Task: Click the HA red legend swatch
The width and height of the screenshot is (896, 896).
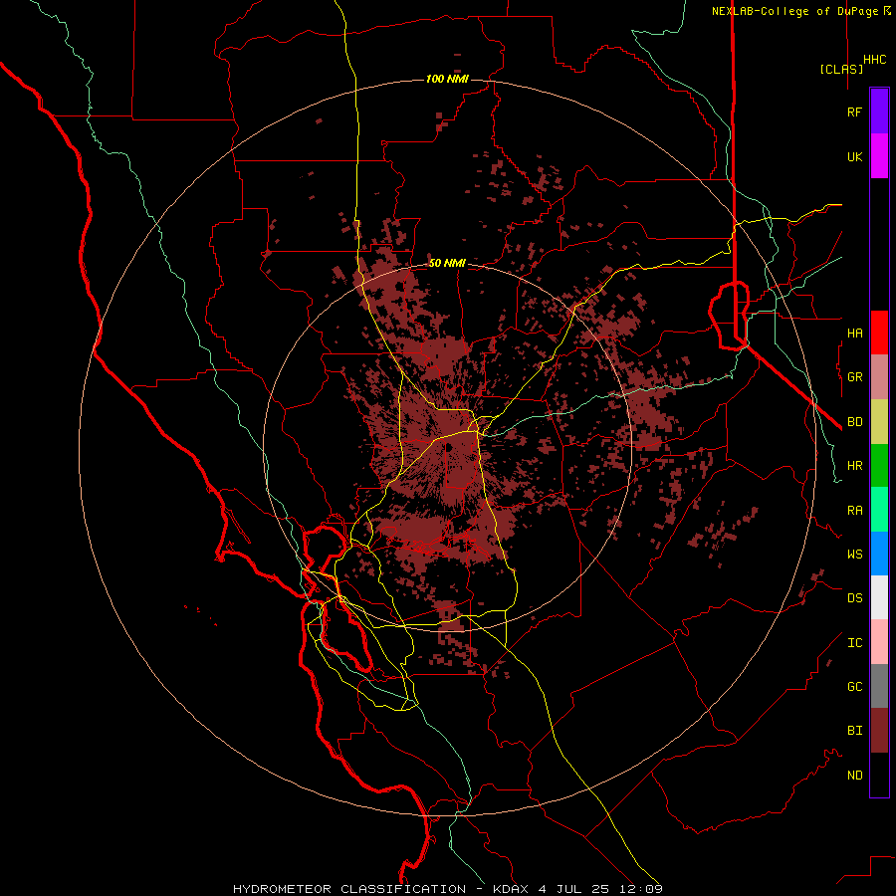Action: [879, 333]
